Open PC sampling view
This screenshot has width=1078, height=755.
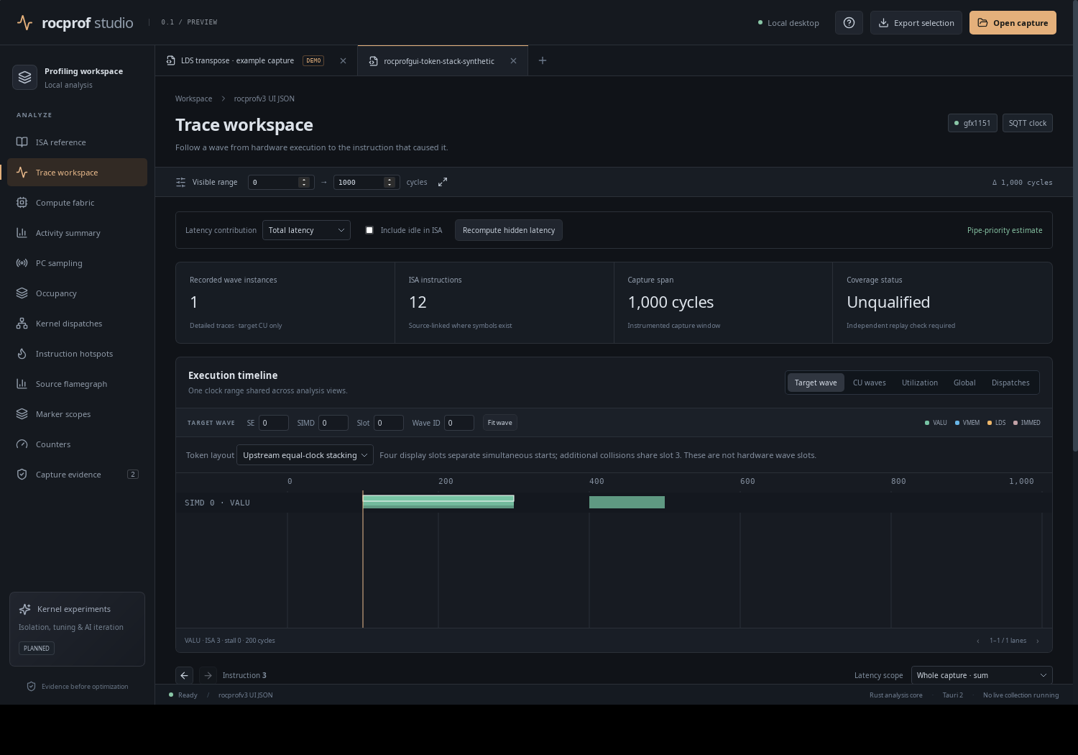pos(77,263)
